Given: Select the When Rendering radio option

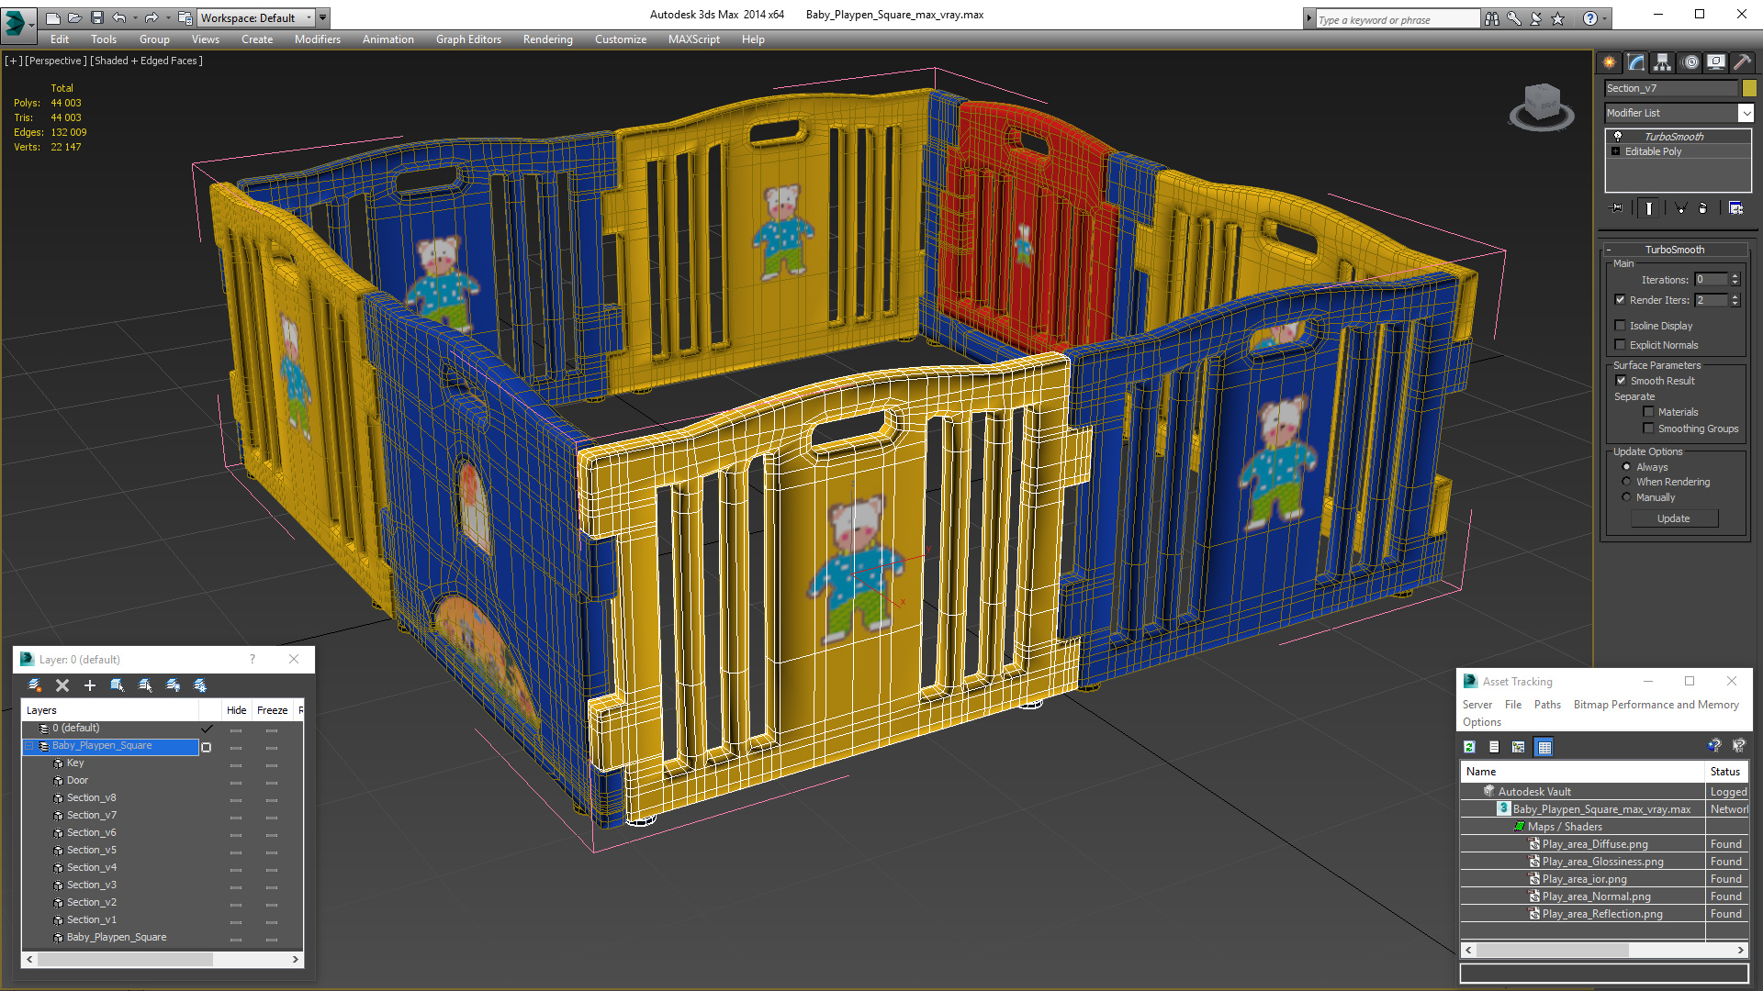Looking at the screenshot, I should (1626, 482).
